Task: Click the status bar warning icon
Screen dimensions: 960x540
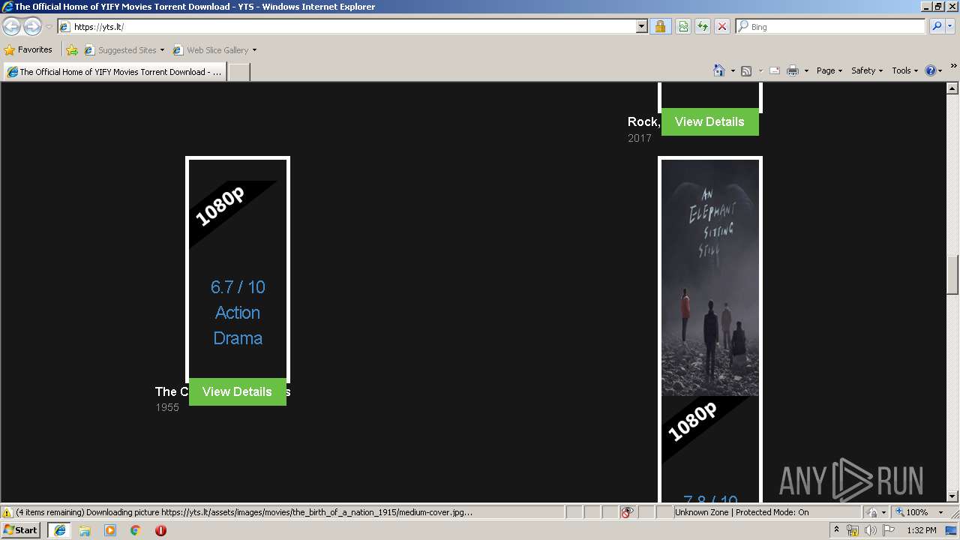Action: [x=7, y=512]
